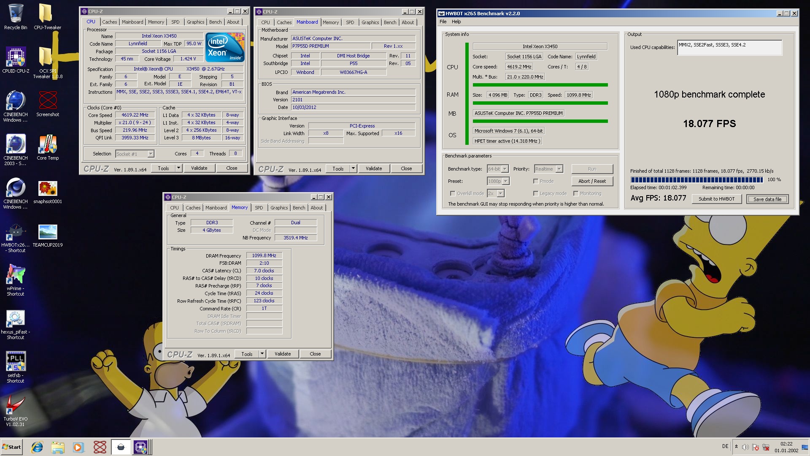Launch CINEBENCH 2003 shortcut icon
Image resolution: width=810 pixels, height=456 pixels.
click(16, 150)
